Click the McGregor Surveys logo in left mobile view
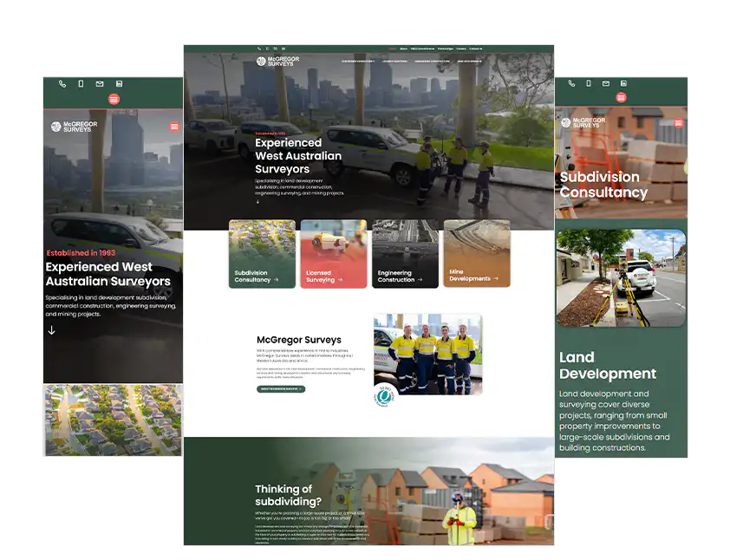Screen dimensions: 756x560 (x=75, y=127)
